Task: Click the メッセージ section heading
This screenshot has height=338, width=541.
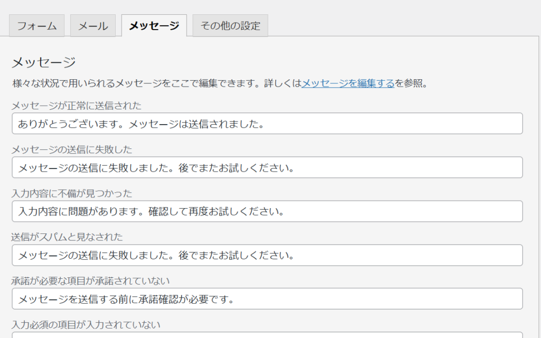Action: (x=44, y=62)
